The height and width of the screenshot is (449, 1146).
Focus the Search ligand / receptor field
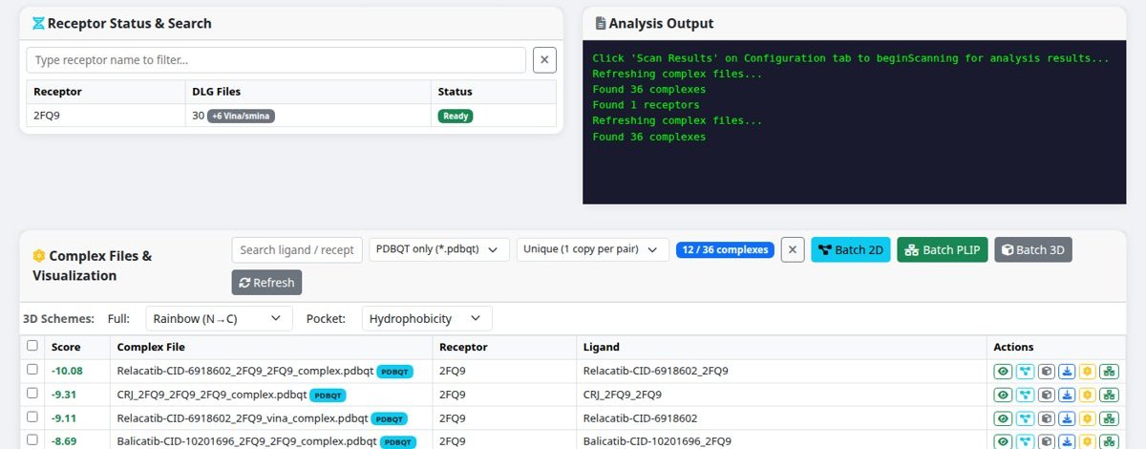pyautogui.click(x=297, y=249)
